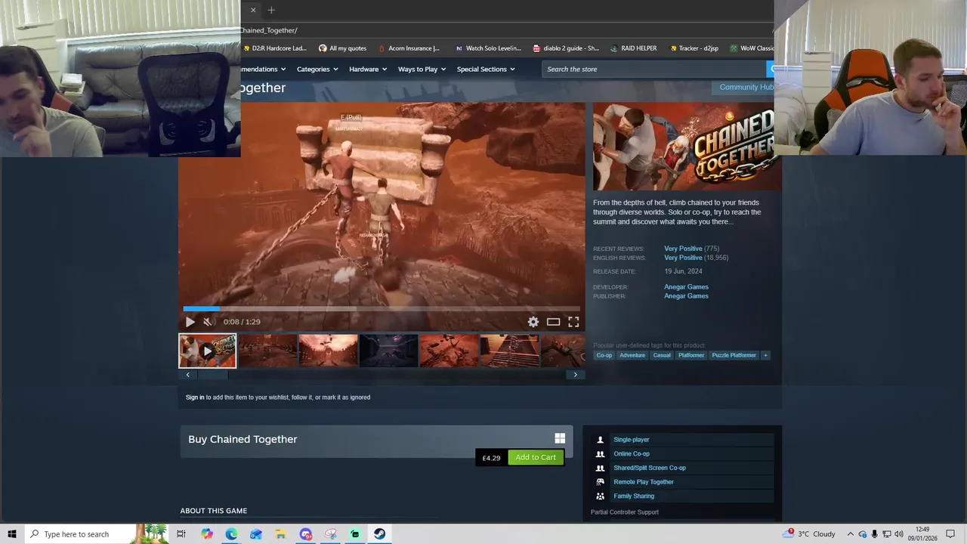The width and height of the screenshot is (967, 544).
Task: Open the Remote Play Together link
Action: coord(644,482)
